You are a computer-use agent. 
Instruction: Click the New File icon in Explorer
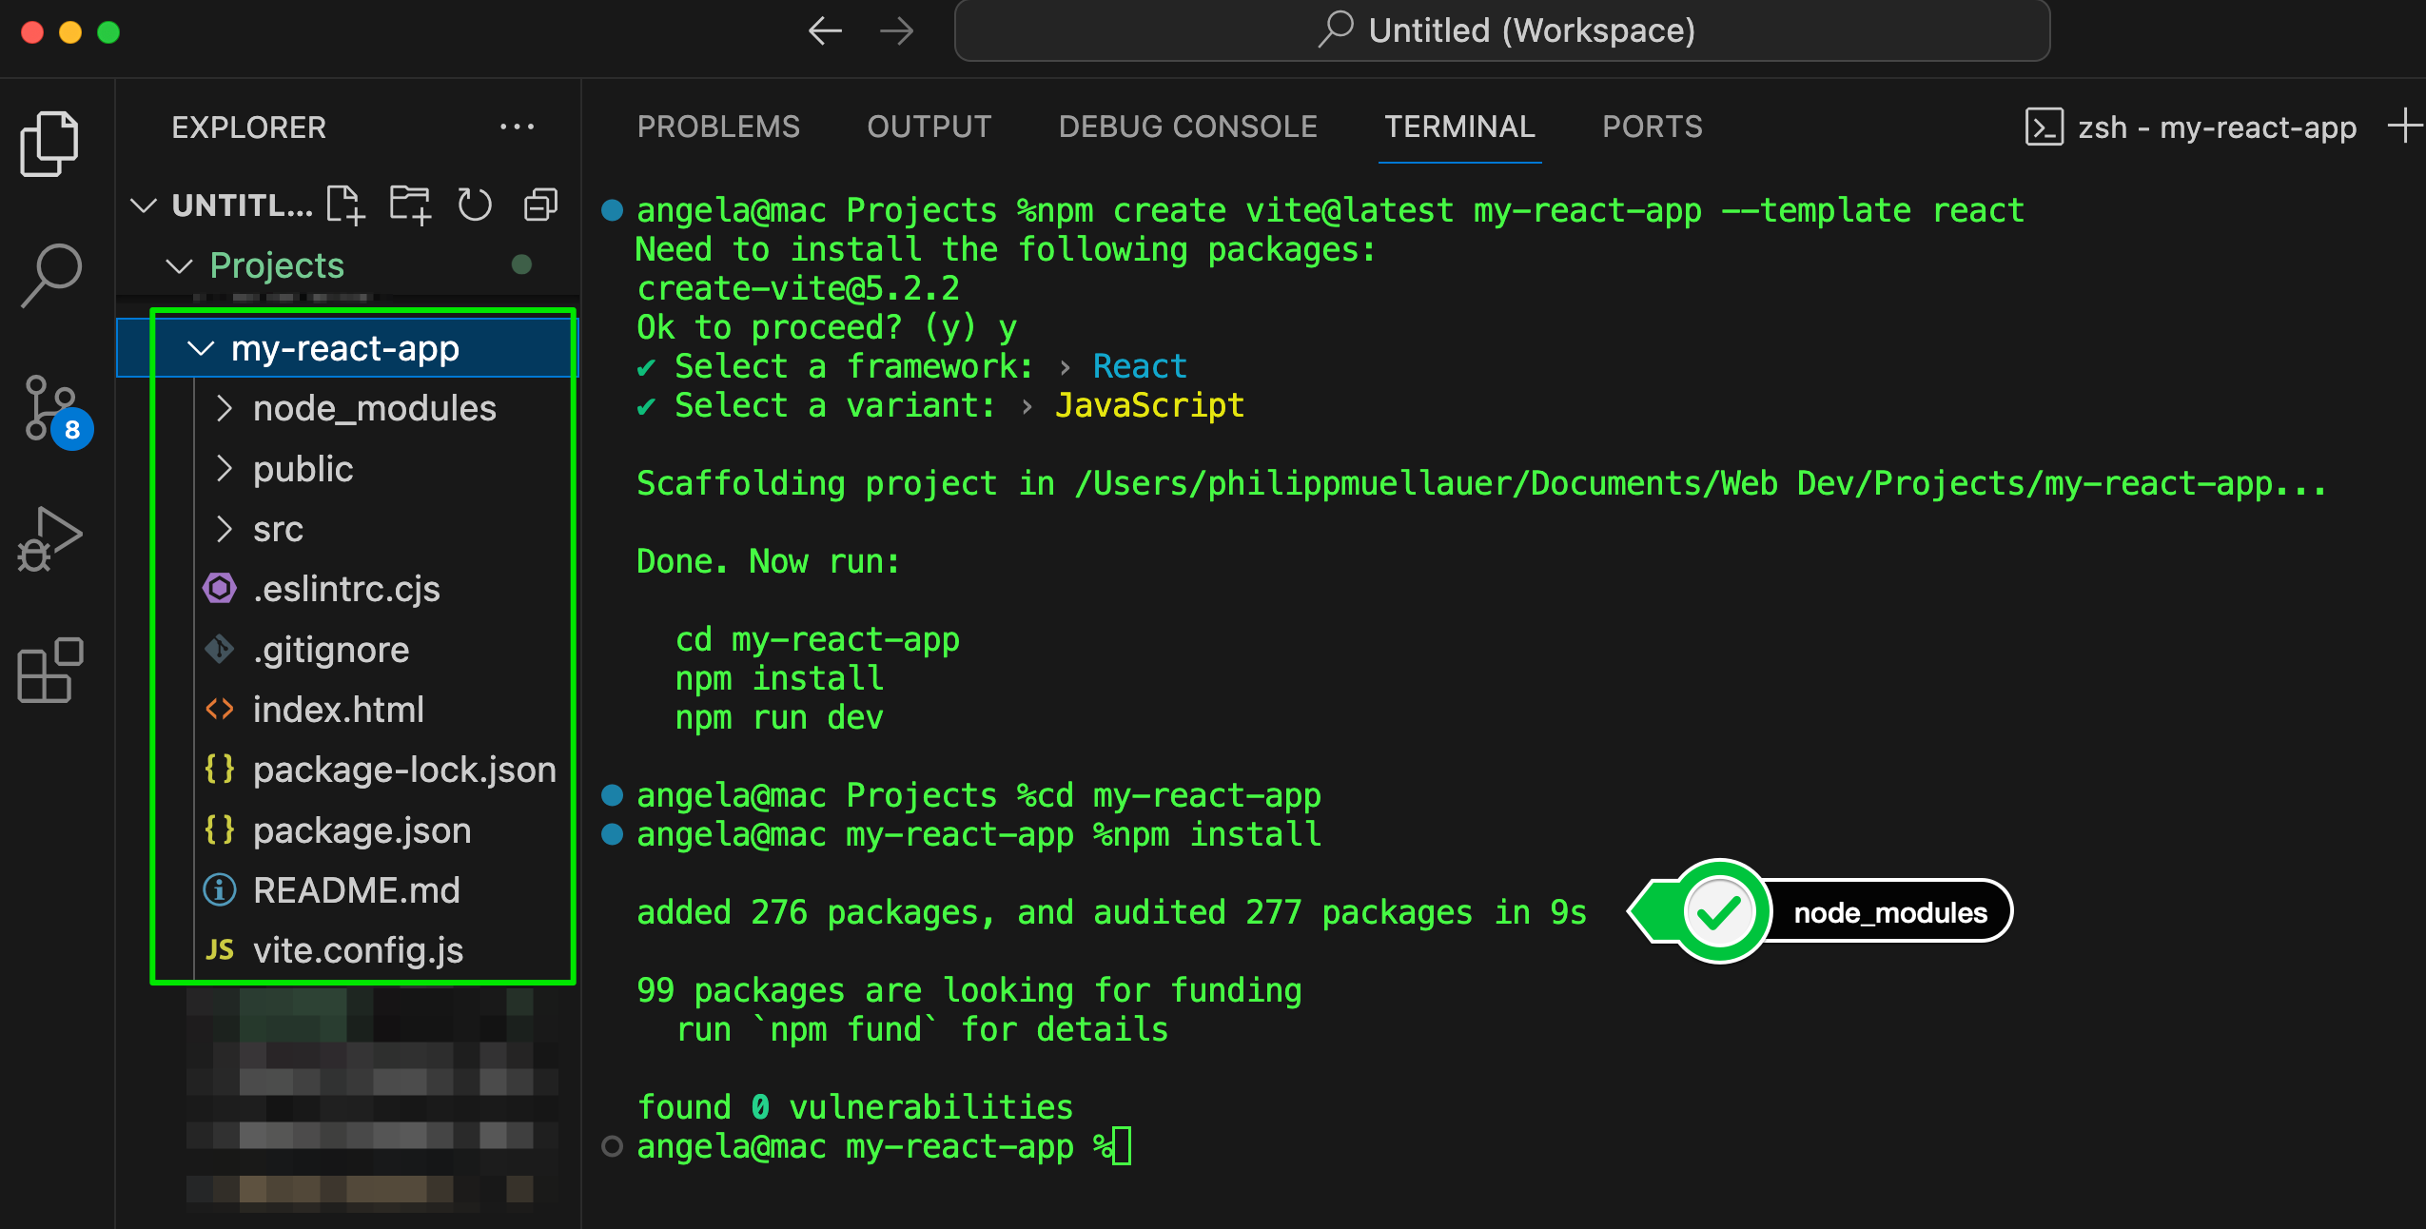(x=344, y=205)
